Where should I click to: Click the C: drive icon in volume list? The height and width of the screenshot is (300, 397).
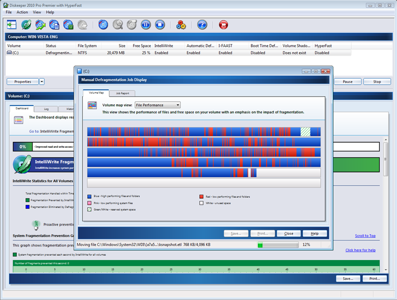tap(9, 53)
